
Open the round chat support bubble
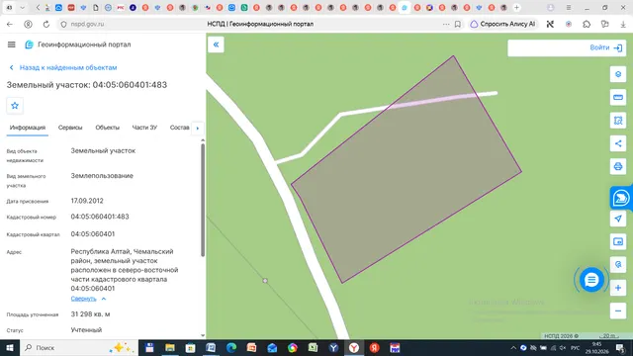click(x=591, y=280)
